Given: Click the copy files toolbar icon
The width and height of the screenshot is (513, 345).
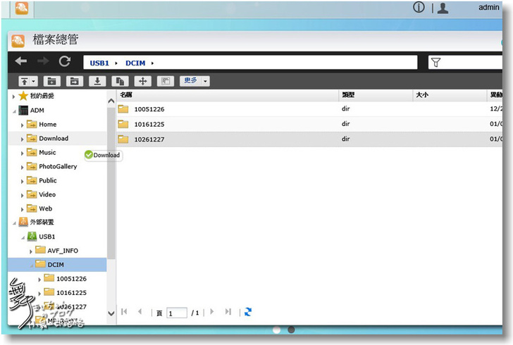Looking at the screenshot, I should (120, 81).
